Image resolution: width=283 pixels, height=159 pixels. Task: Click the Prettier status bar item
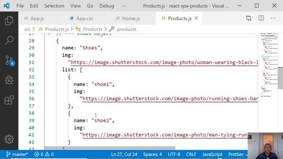(x=237, y=154)
